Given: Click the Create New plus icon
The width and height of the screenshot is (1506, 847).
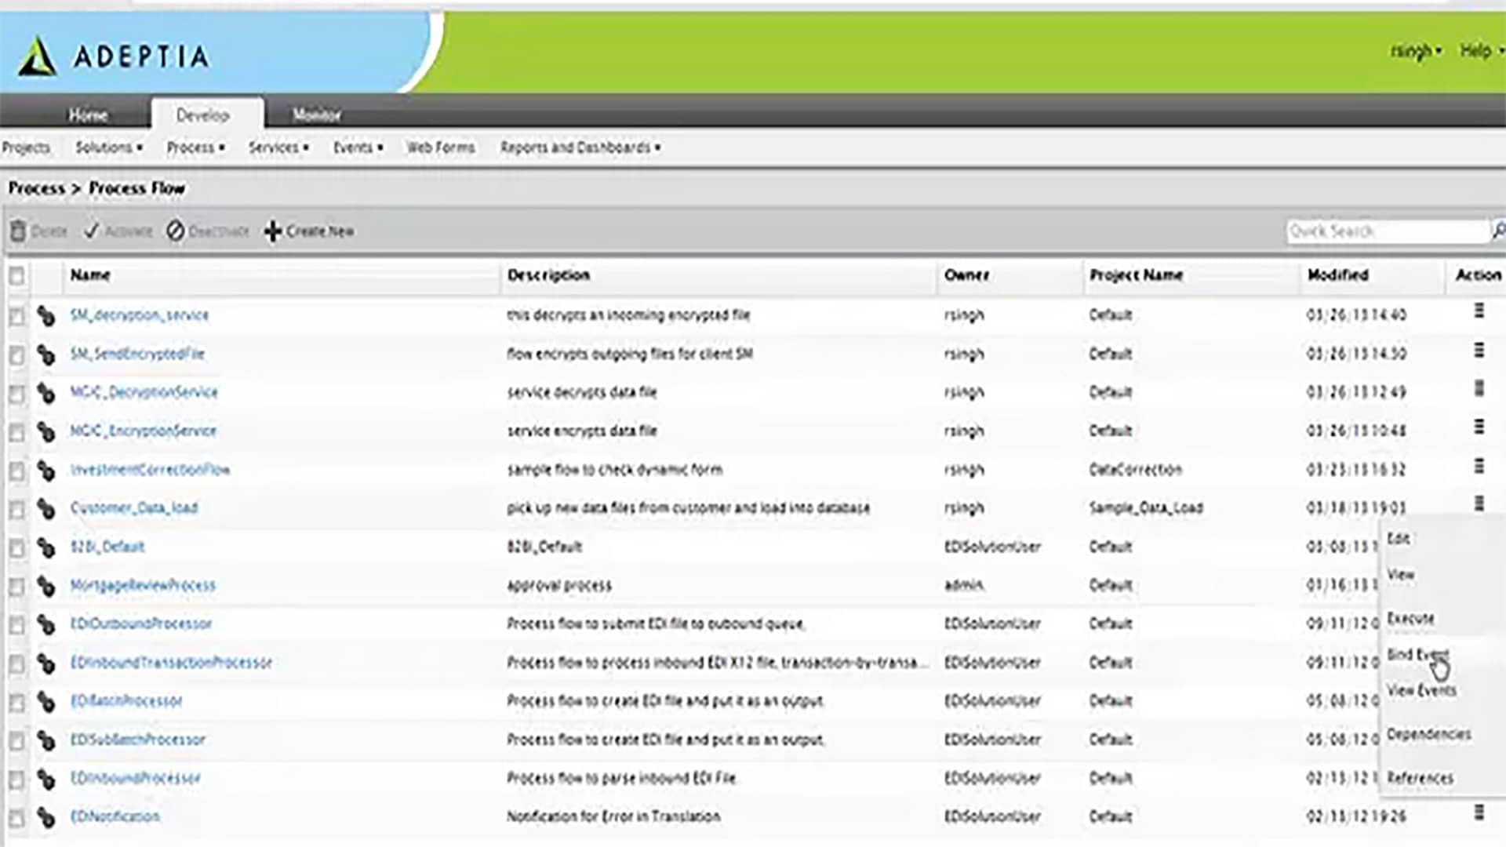Looking at the screenshot, I should 272,231.
